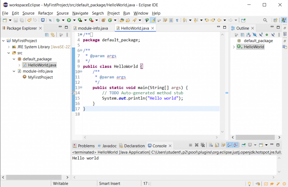Click the Debug bug icon
Screen dimensions: 288x187
58,20
